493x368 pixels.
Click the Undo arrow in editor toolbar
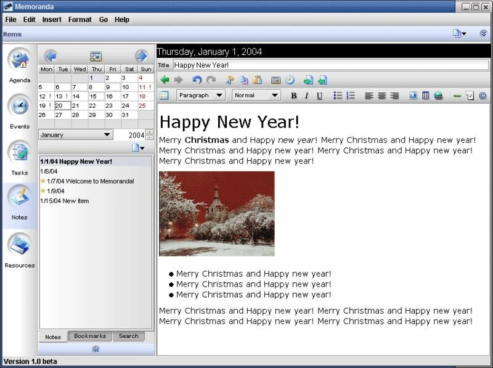pos(197,80)
